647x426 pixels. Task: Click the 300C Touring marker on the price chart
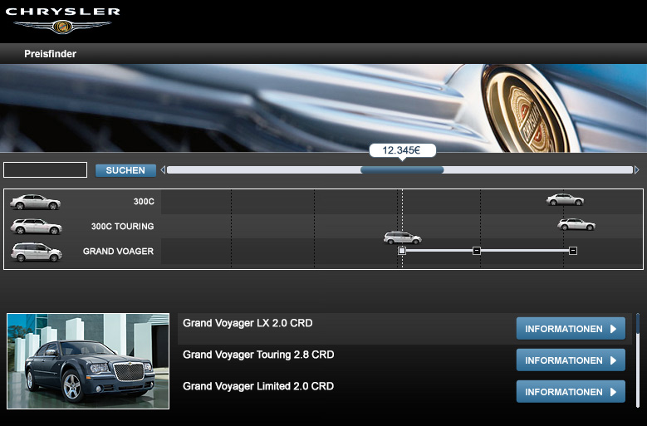tap(576, 224)
